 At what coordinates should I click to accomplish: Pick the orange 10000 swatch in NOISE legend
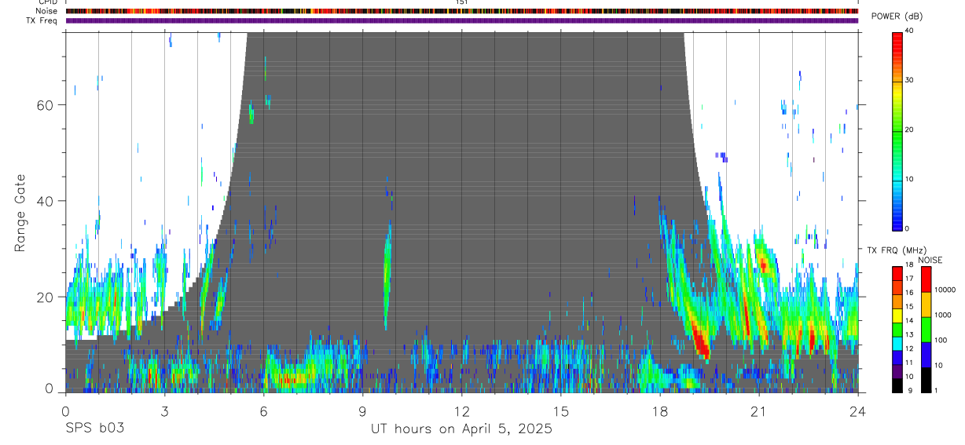coord(926,305)
